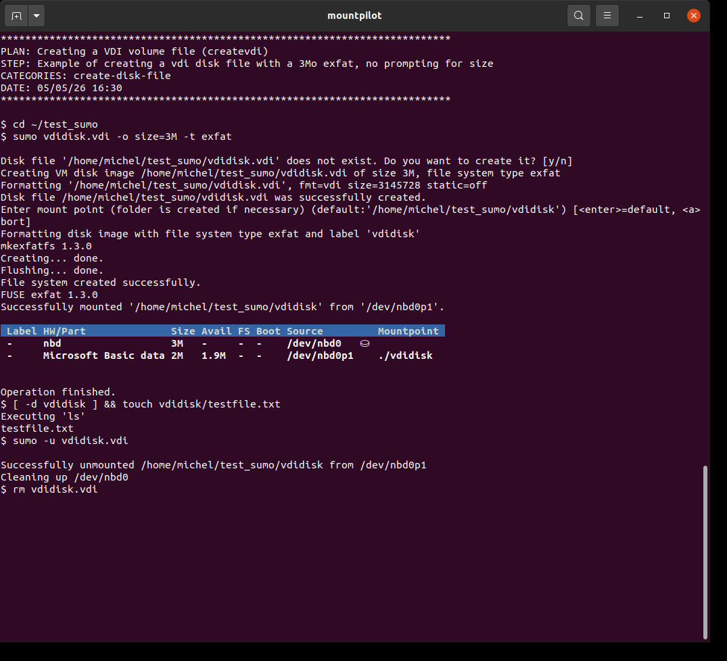Click the 'Creating VM disk image' line
Screen dimensions: 727x661
pos(281,173)
